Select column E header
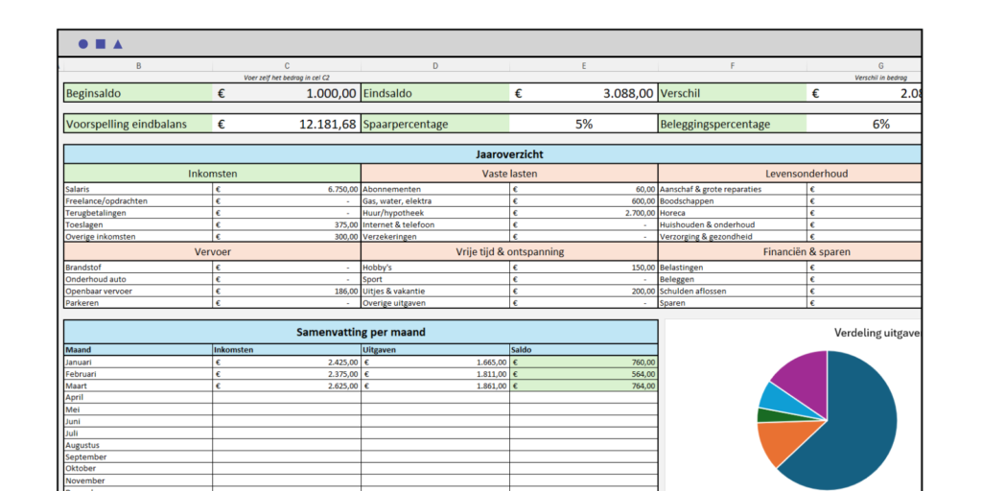 584,66
